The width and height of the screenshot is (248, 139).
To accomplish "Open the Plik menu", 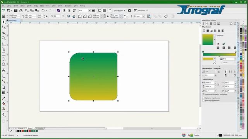I will 3,6.
